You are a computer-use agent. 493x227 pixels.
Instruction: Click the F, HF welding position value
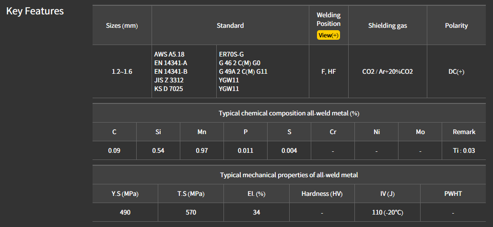[329, 71]
